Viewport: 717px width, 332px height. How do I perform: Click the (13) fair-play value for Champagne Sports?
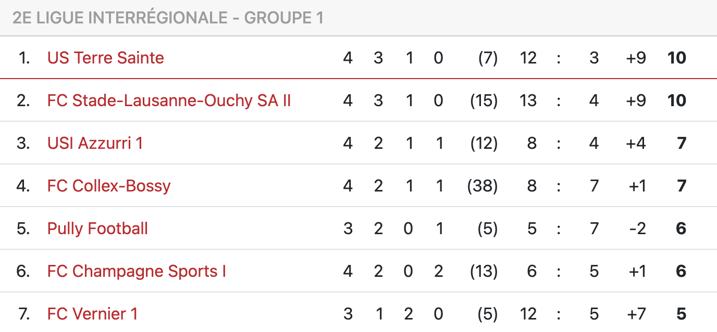pos(484,271)
